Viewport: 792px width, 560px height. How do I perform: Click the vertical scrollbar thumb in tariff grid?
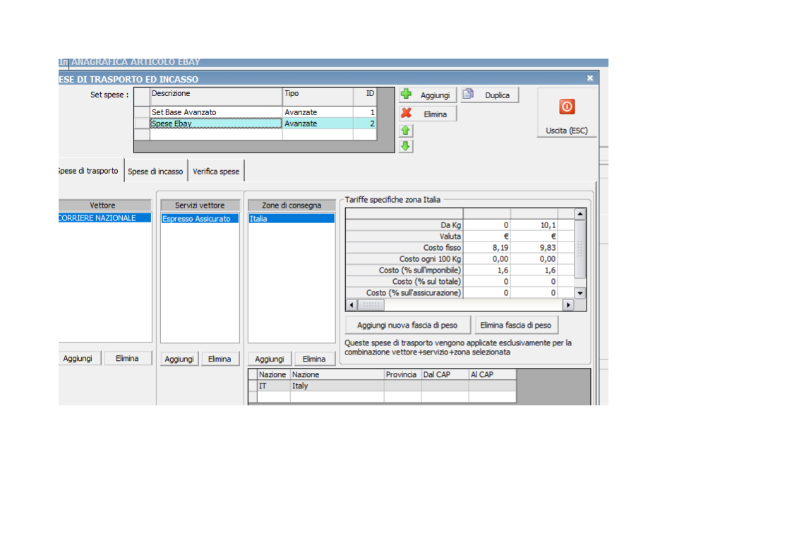point(580,249)
